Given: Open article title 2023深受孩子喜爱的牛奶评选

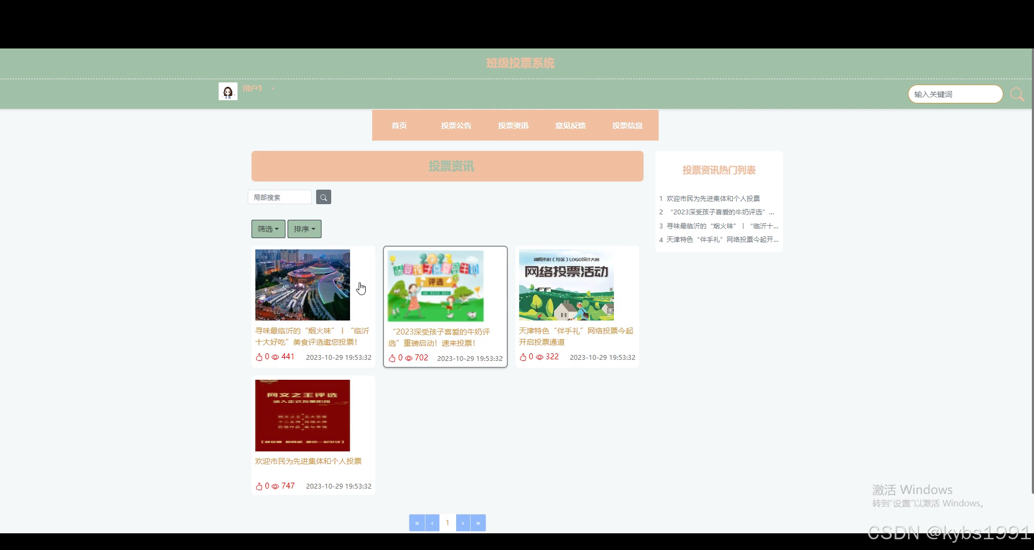Looking at the screenshot, I should click(x=439, y=338).
